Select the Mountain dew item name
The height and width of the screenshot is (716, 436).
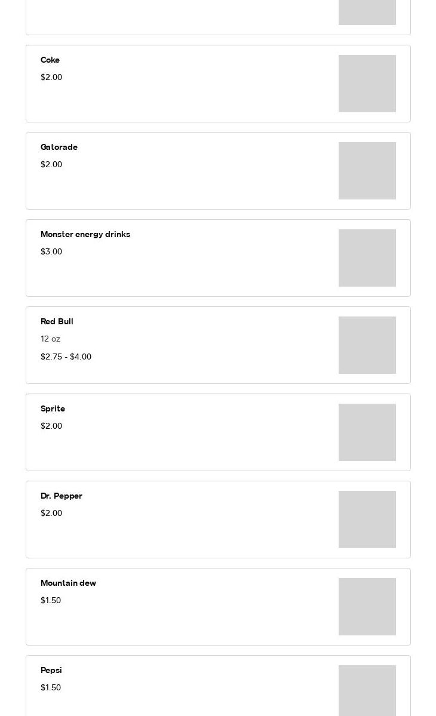pos(68,583)
